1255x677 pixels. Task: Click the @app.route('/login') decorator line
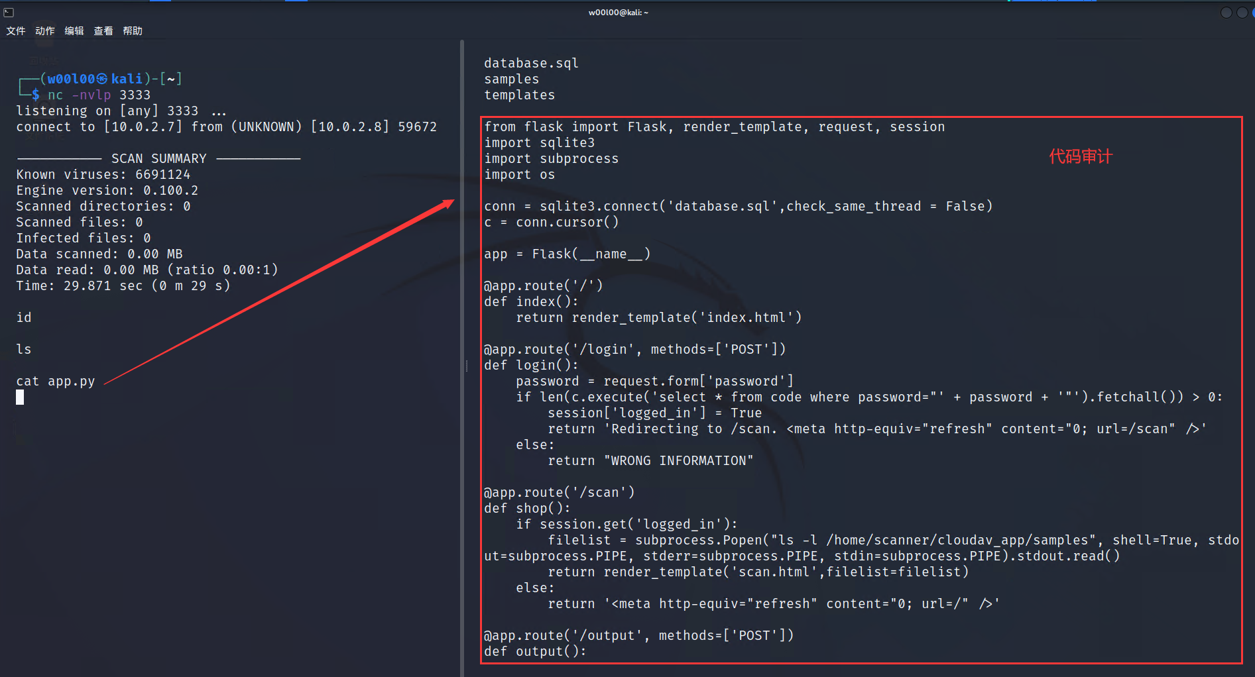tap(634, 349)
